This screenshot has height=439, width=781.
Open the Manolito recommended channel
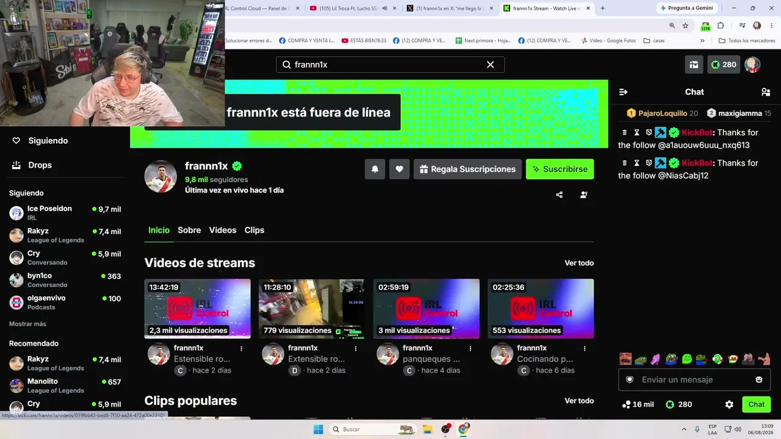tap(65, 385)
